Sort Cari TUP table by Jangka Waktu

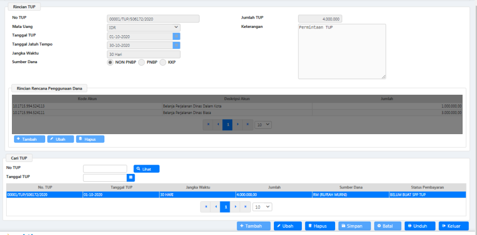coord(197,187)
